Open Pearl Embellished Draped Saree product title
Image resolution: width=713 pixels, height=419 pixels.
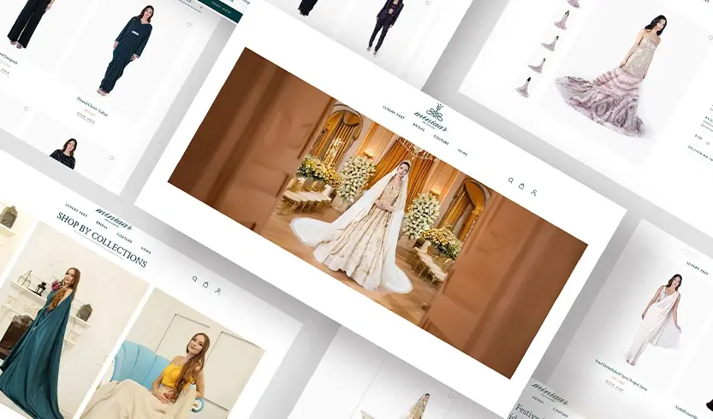coord(621,375)
